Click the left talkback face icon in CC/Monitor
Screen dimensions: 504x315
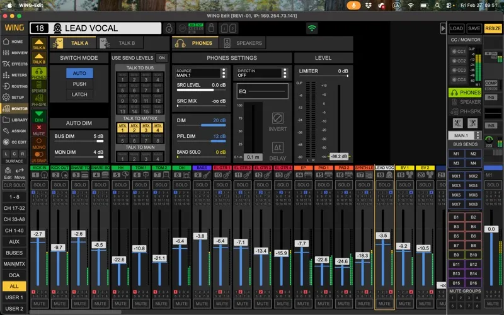[x=458, y=123]
